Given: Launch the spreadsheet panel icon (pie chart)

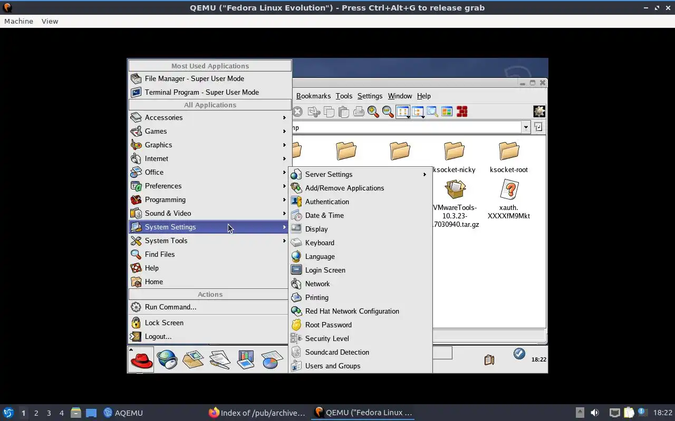Looking at the screenshot, I should click(x=272, y=359).
